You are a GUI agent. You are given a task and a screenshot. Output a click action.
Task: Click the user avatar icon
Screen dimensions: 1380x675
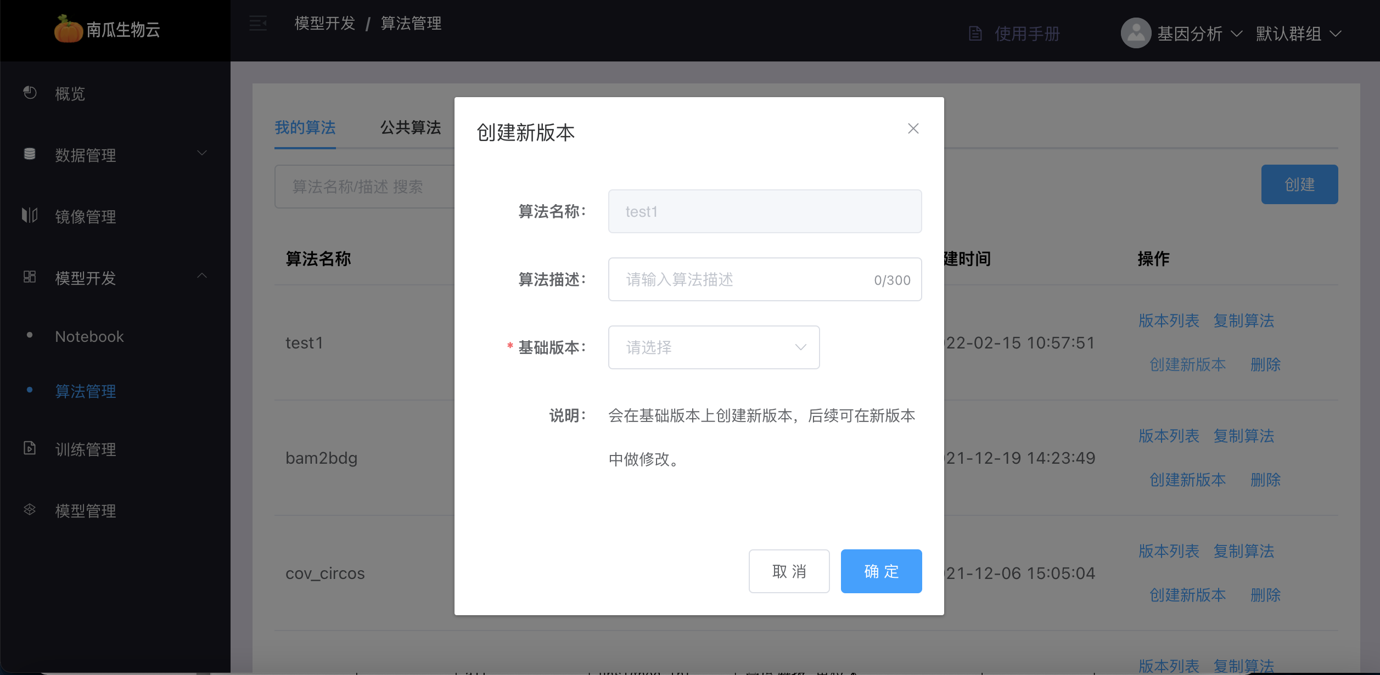(1136, 33)
